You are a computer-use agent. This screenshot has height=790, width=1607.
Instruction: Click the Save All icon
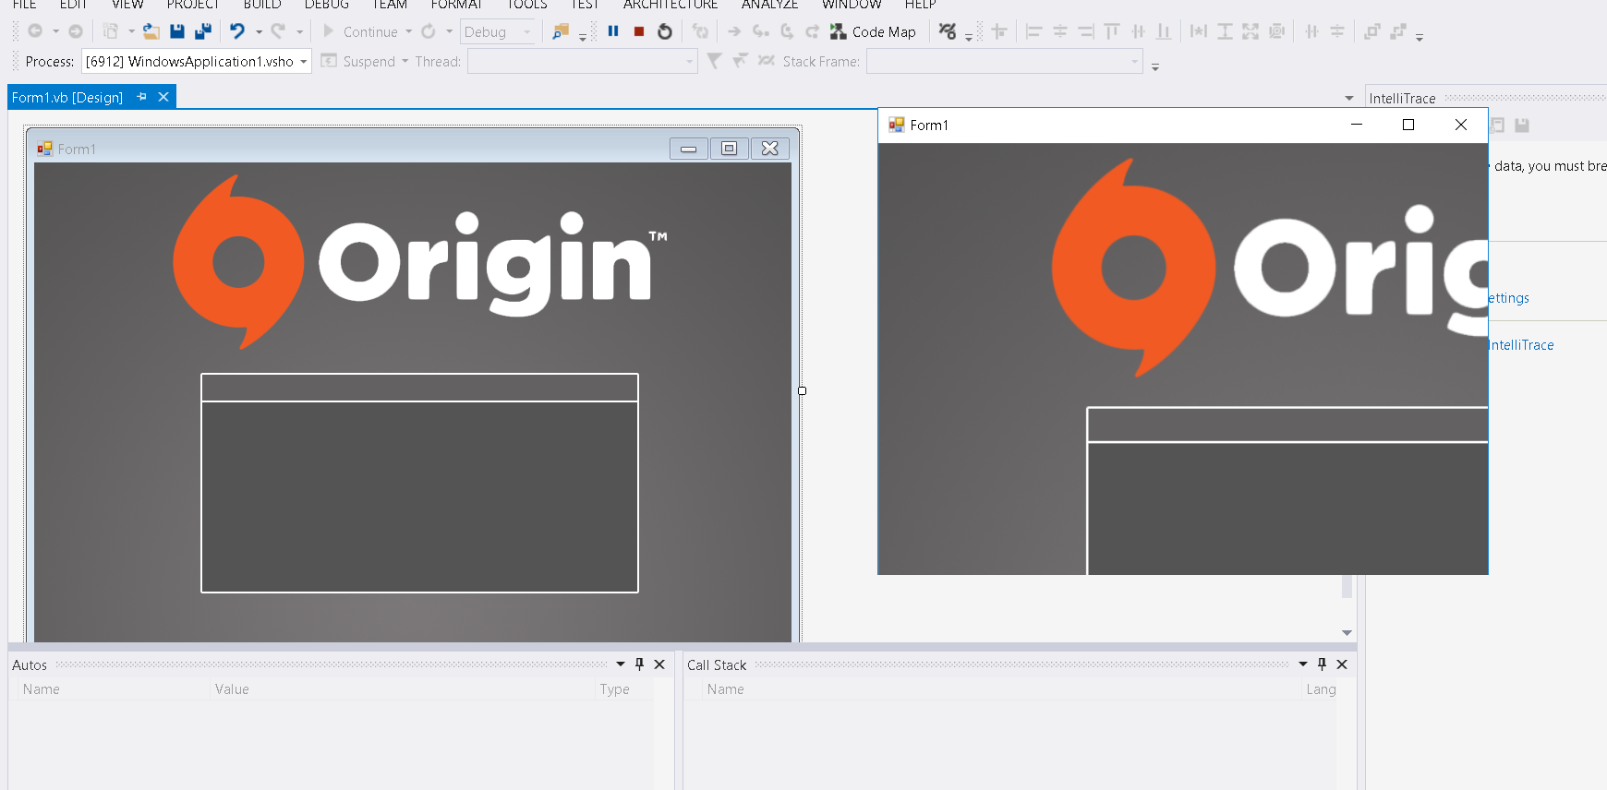pos(203,31)
